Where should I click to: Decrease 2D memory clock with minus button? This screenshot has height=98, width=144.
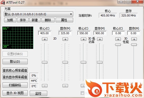pyautogui.click(x=65, y=86)
